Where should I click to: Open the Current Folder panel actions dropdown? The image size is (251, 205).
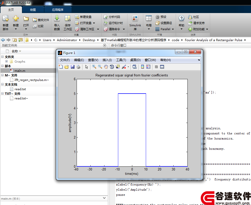pos(105,45)
